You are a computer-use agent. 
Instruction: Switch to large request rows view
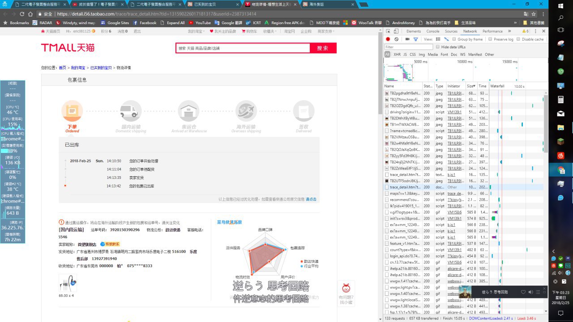438,39
